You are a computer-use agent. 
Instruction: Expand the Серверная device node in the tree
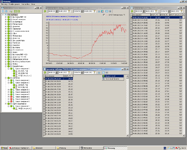pos(6,29)
